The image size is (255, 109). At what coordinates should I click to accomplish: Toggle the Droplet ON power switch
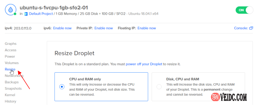(x=243, y=10)
